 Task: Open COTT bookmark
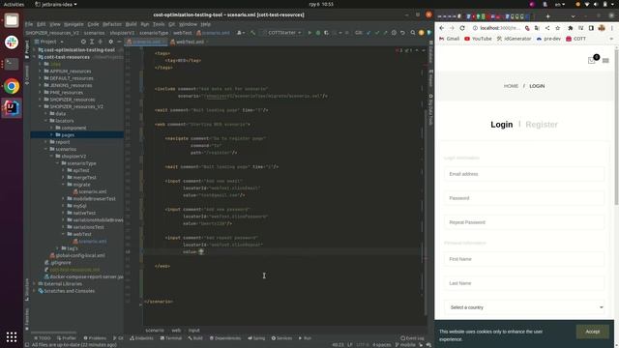[576, 39]
